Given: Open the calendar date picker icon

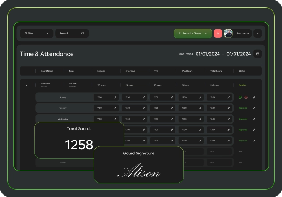Looking at the screenshot, I should click(x=257, y=54).
